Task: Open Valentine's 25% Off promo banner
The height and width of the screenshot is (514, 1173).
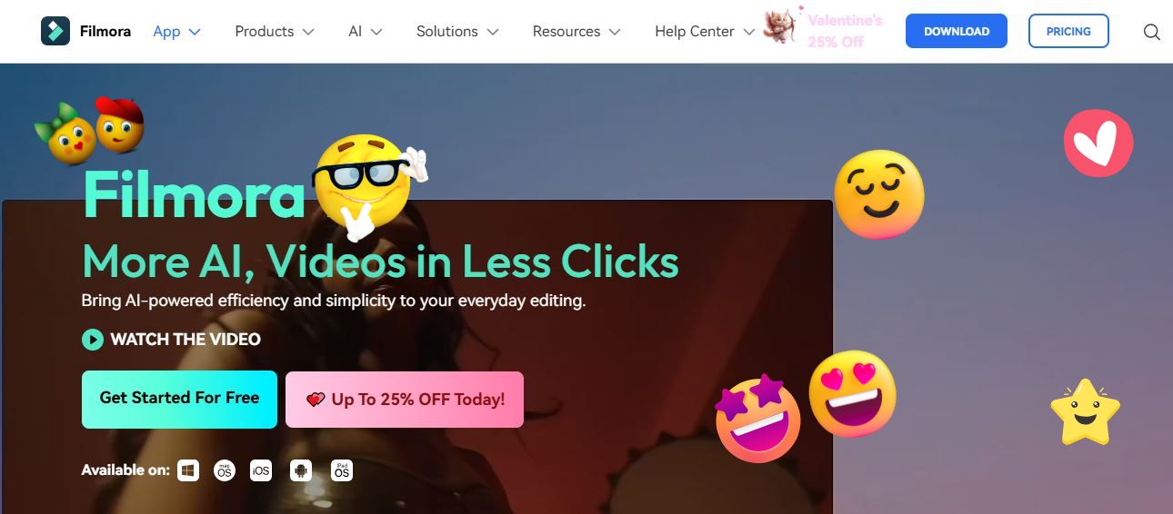Action: [824, 29]
